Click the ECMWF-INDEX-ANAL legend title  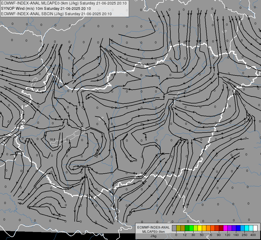pyautogui.click(x=153, y=227)
